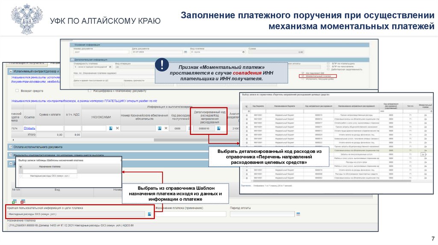
Task: Open the Вид платежа dropdown
Action: coord(243,52)
